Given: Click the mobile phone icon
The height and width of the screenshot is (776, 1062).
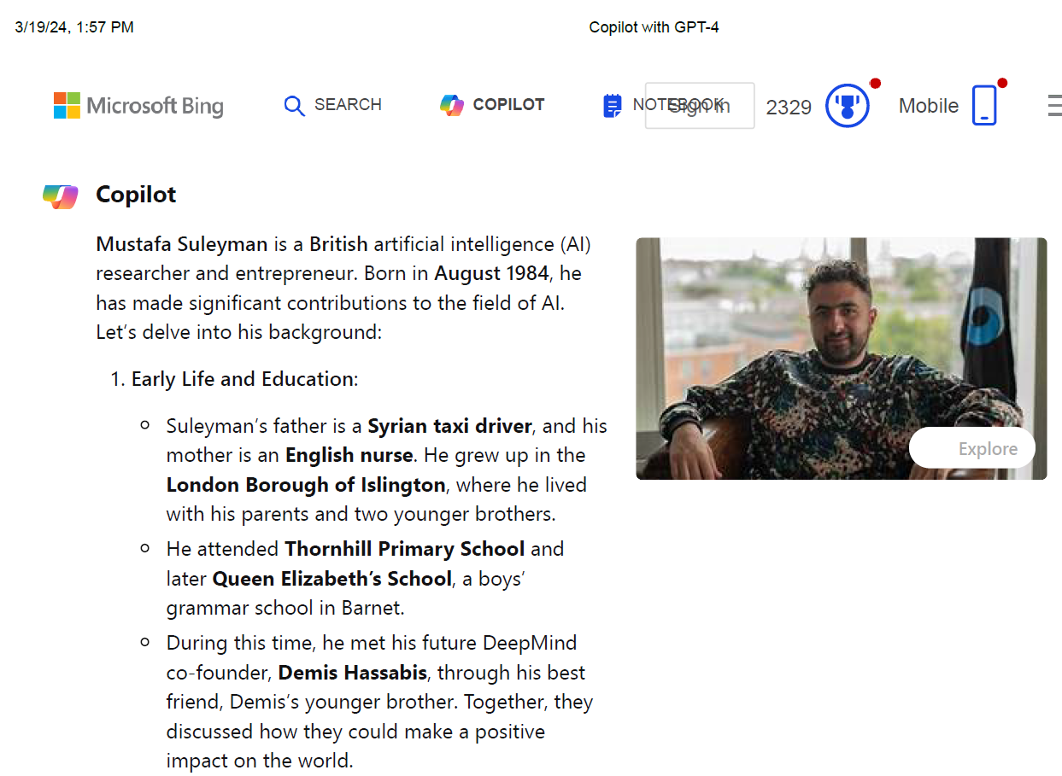Looking at the screenshot, I should pyautogui.click(x=984, y=106).
